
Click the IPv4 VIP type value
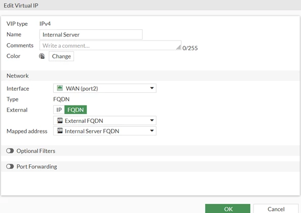click(45, 24)
